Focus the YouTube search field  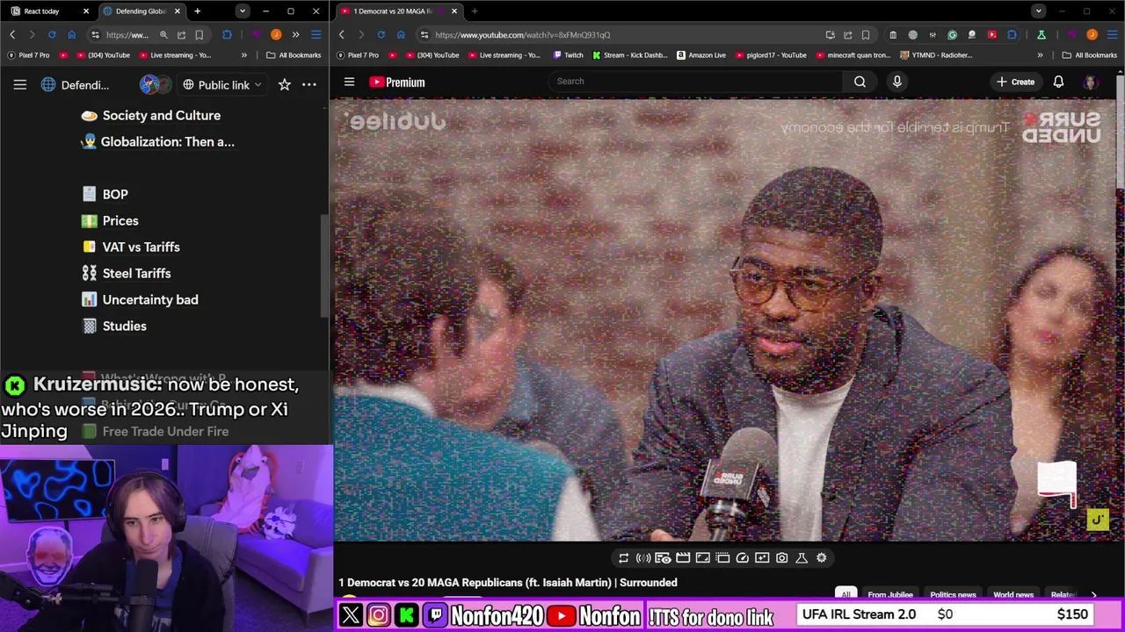click(694, 82)
